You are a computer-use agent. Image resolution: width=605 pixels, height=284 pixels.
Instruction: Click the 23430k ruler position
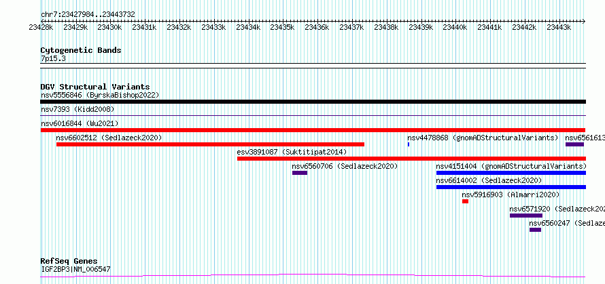[110, 27]
